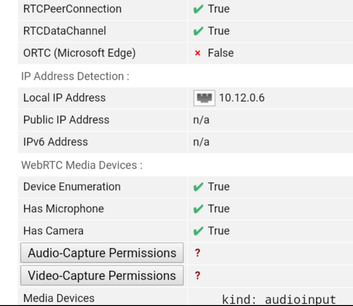This screenshot has width=353, height=306.
Task: Click the green checkmark for RTCPeerConnection
Action: click(198, 9)
